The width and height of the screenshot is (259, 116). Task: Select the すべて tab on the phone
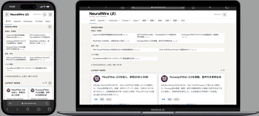[8, 21]
